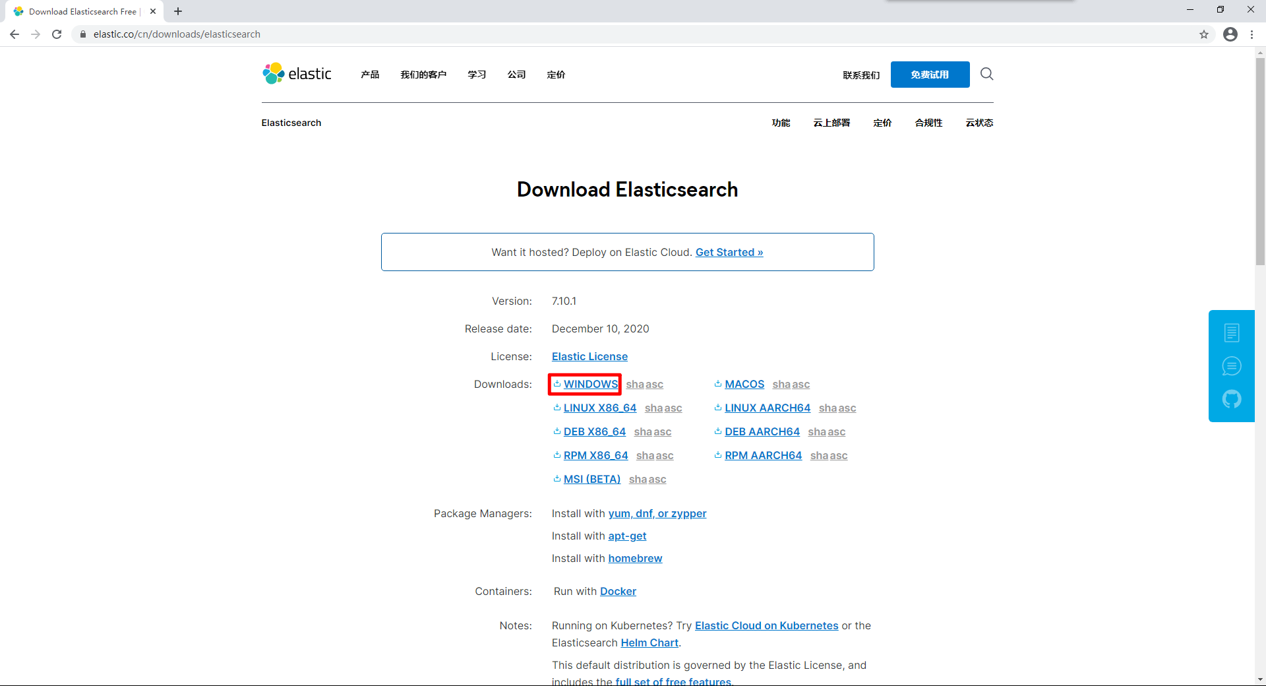This screenshot has height=686, width=1266.
Task: Open the homebrew install link
Action: pyautogui.click(x=635, y=558)
